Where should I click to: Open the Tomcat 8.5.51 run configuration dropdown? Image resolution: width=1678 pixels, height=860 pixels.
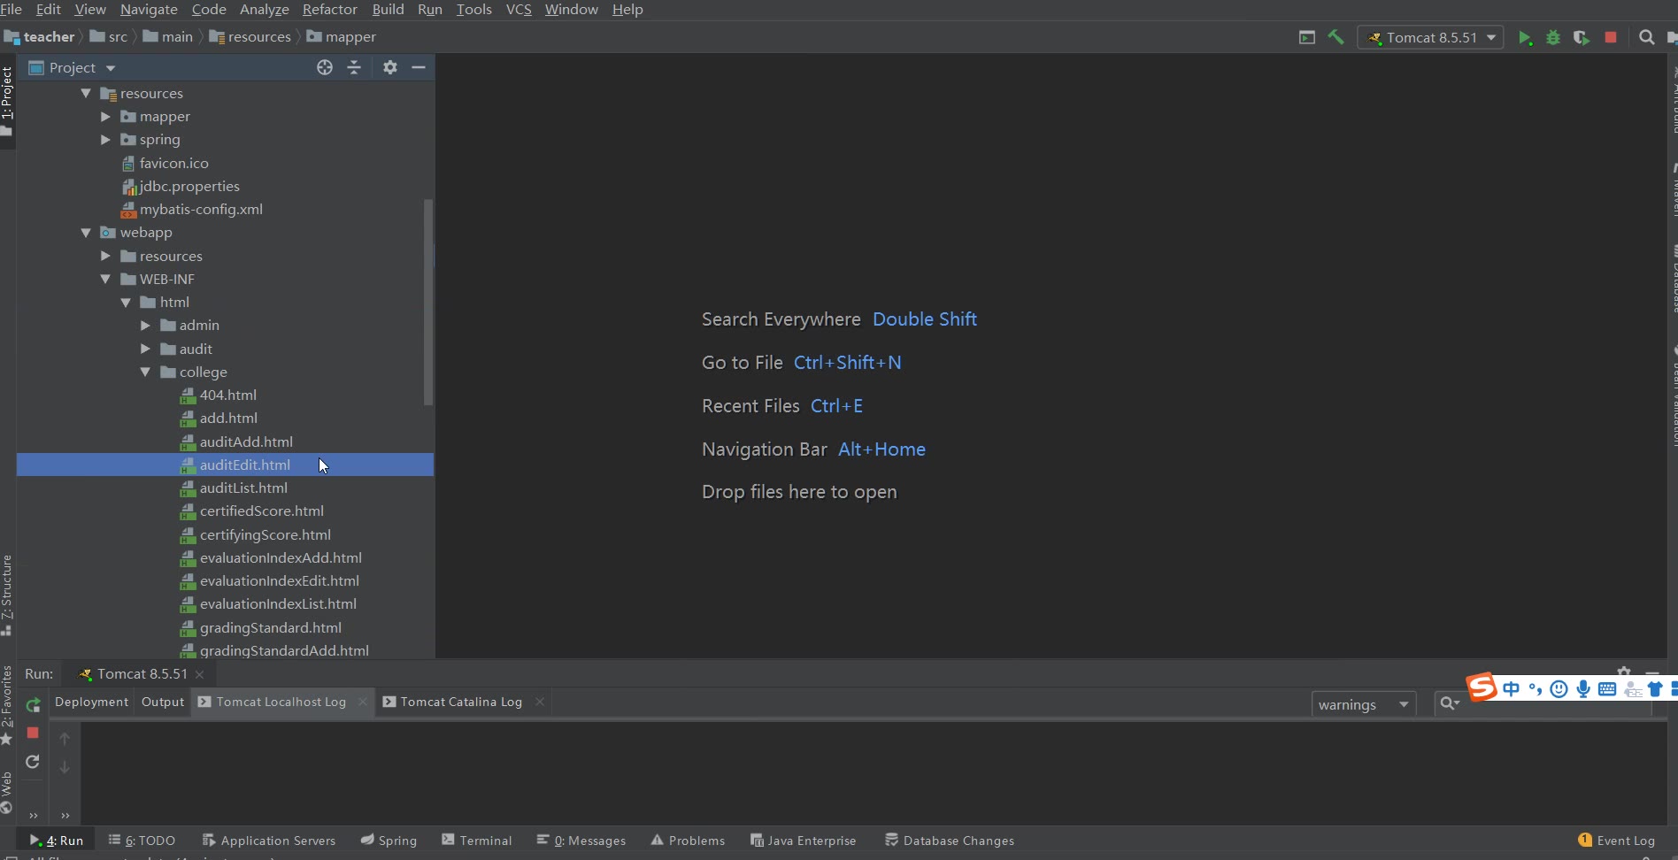1431,38
